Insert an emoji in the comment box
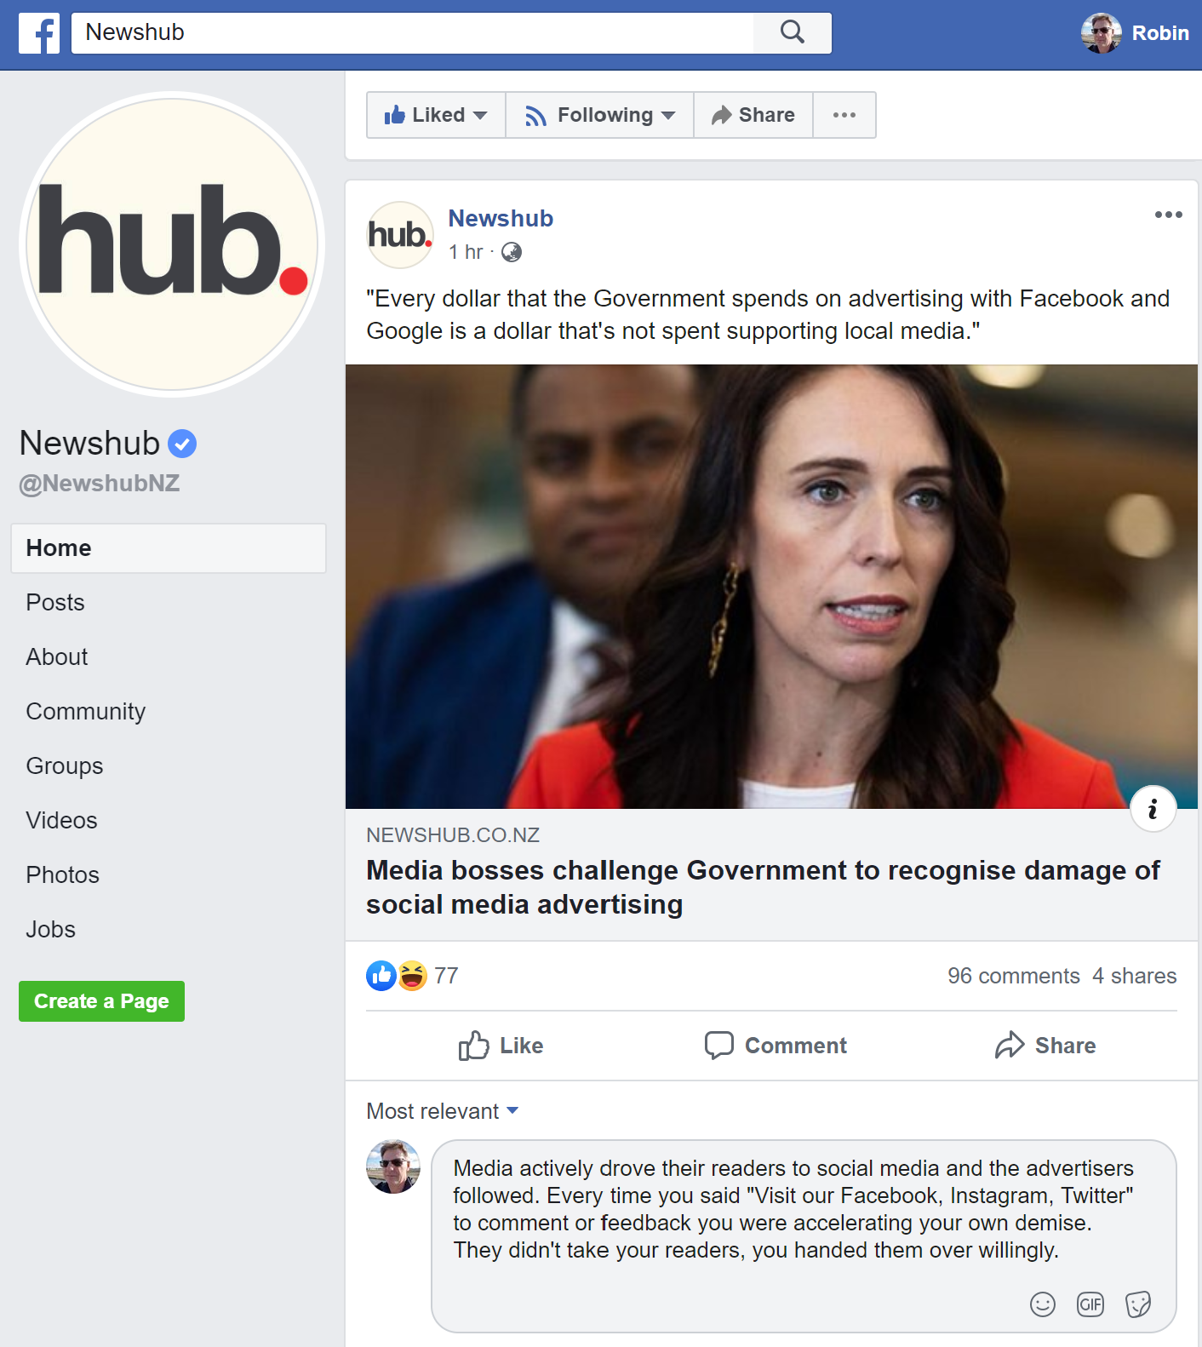This screenshot has height=1347, width=1202. (1042, 1304)
